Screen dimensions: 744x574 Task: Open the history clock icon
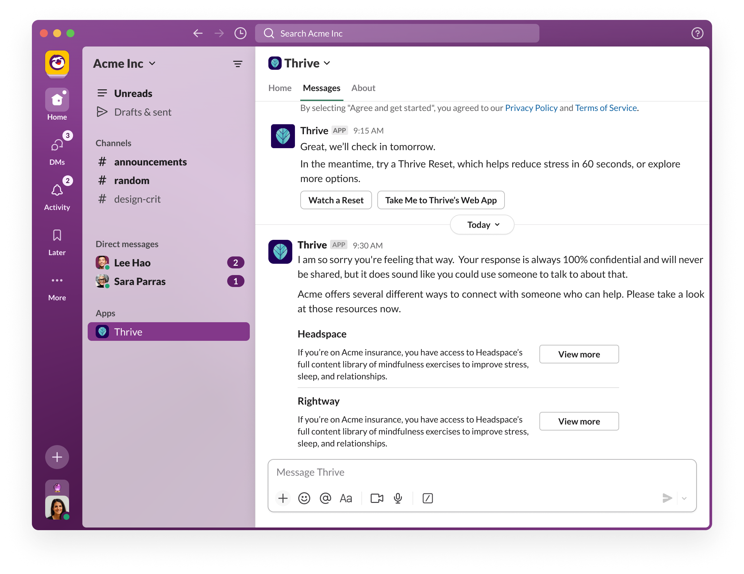pos(240,34)
